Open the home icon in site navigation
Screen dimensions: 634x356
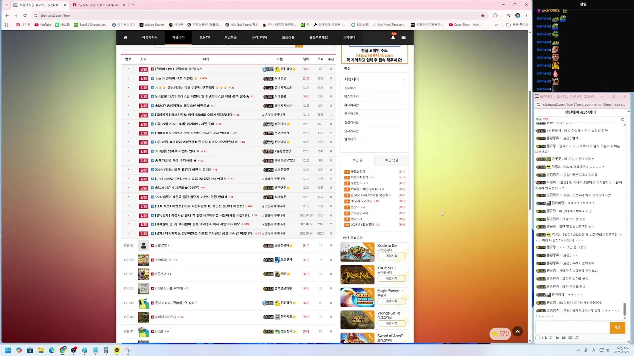click(125, 37)
